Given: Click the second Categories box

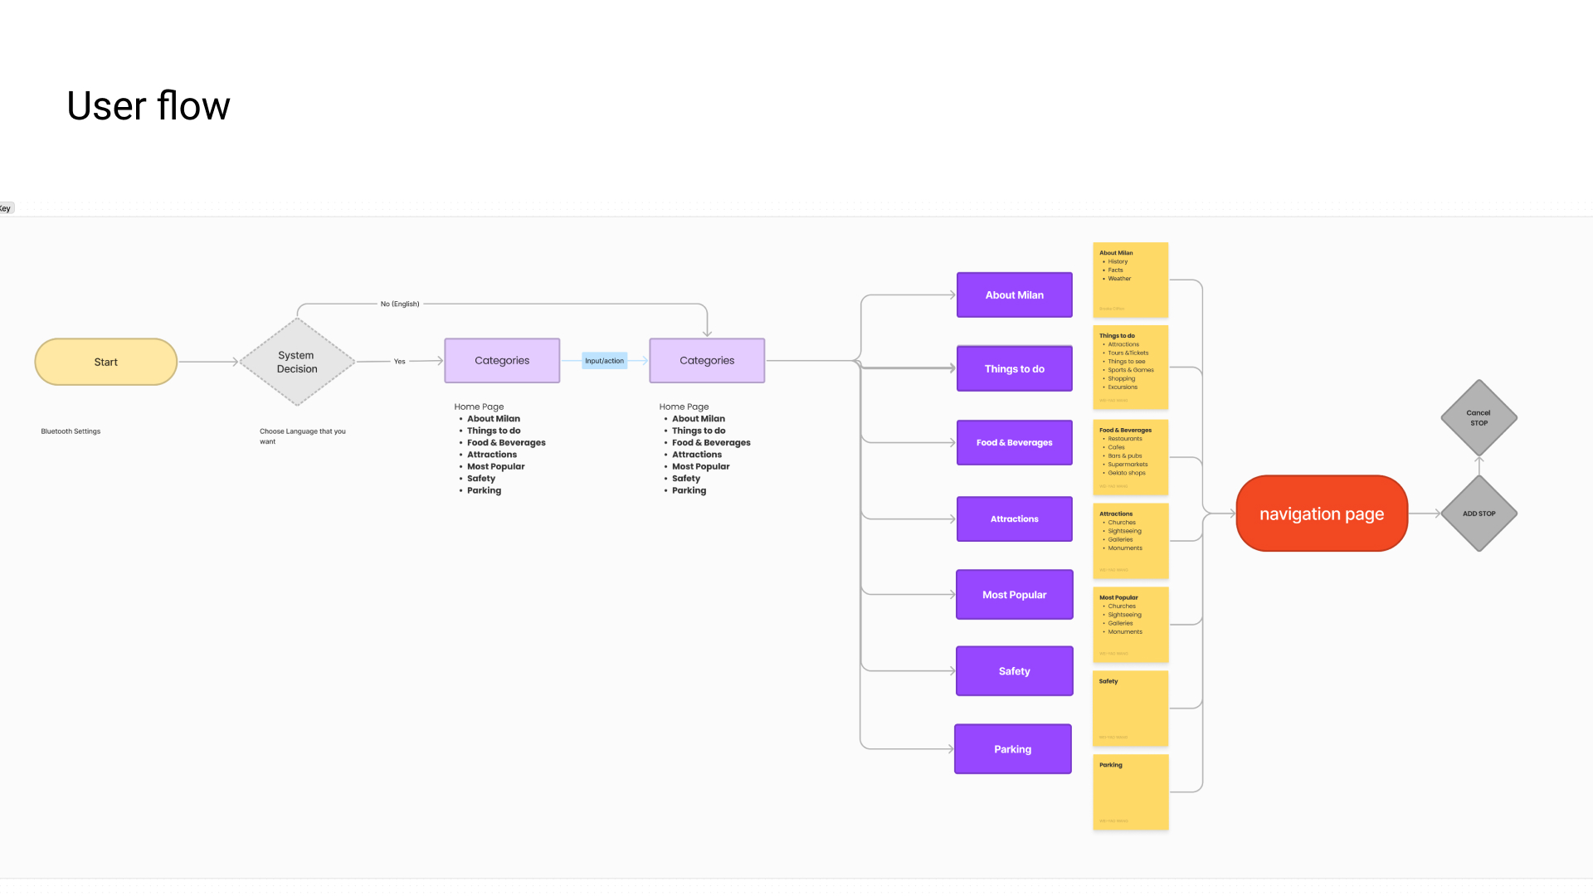Looking at the screenshot, I should 707,360.
